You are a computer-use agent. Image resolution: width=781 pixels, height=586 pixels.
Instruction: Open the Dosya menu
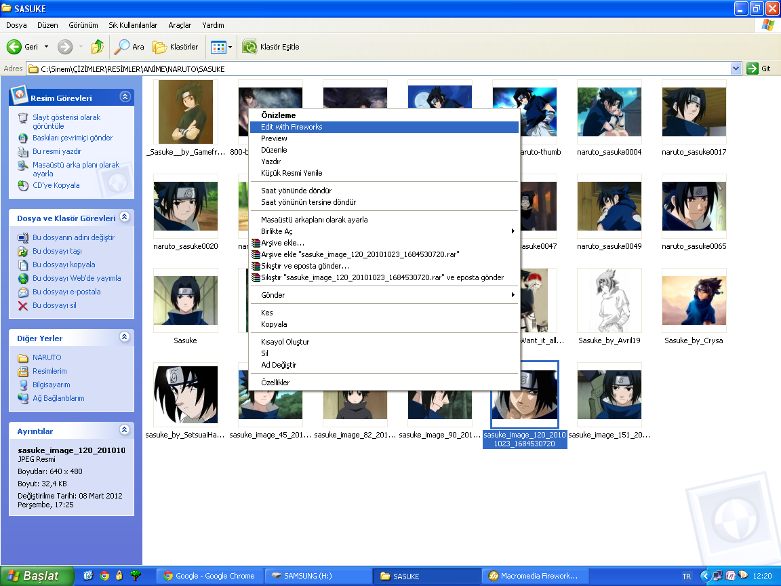click(16, 25)
